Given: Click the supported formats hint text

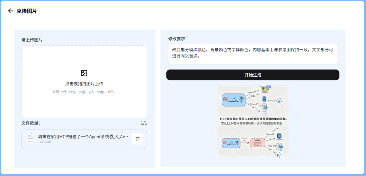Looking at the screenshot, I should pyautogui.click(x=84, y=92).
